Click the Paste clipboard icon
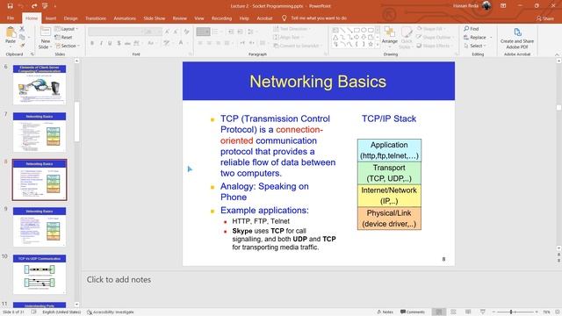 coord(11,32)
